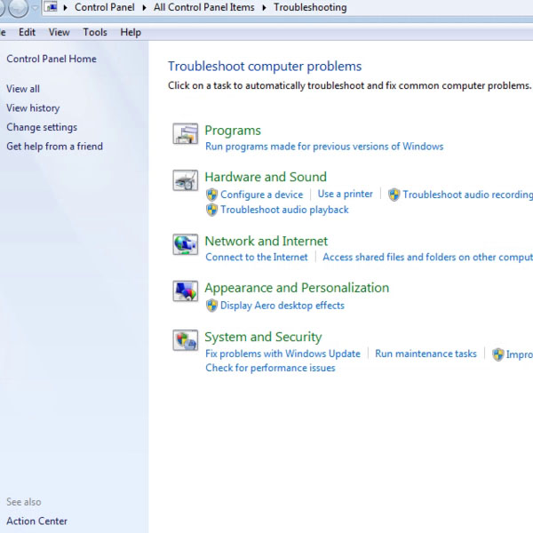The image size is (533, 533).
Task: Open Change settings in the sidebar
Action: click(x=42, y=127)
